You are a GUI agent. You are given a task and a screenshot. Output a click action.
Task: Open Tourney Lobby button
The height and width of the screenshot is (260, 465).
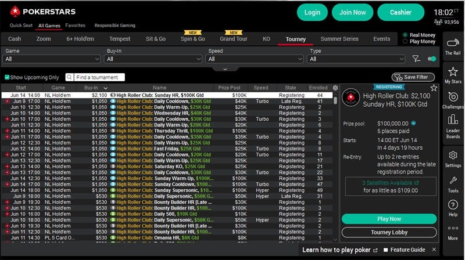(389, 232)
